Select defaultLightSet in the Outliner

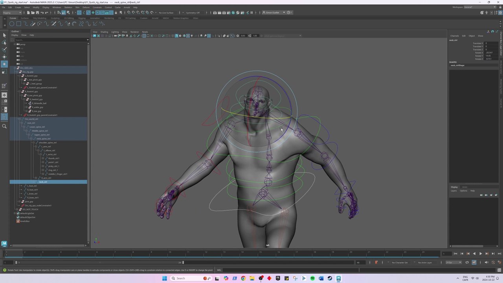pyautogui.click(x=27, y=213)
